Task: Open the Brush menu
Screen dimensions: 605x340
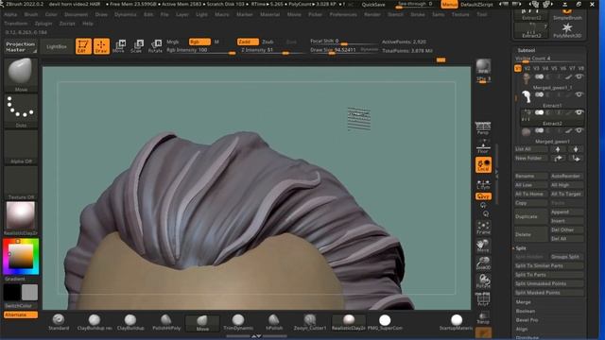Action: point(31,14)
